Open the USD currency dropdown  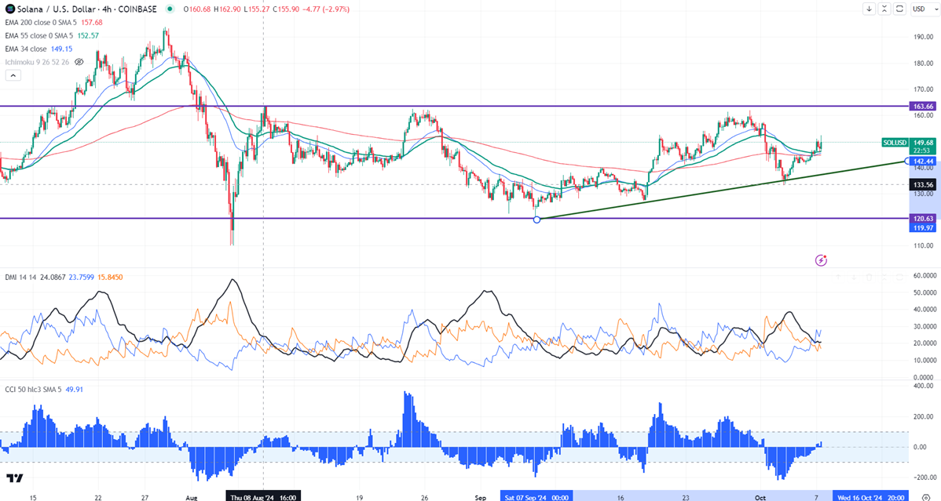coord(923,9)
